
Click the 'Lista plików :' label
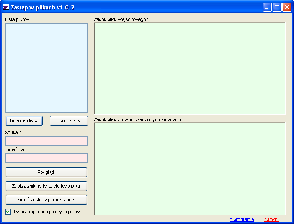(18, 19)
